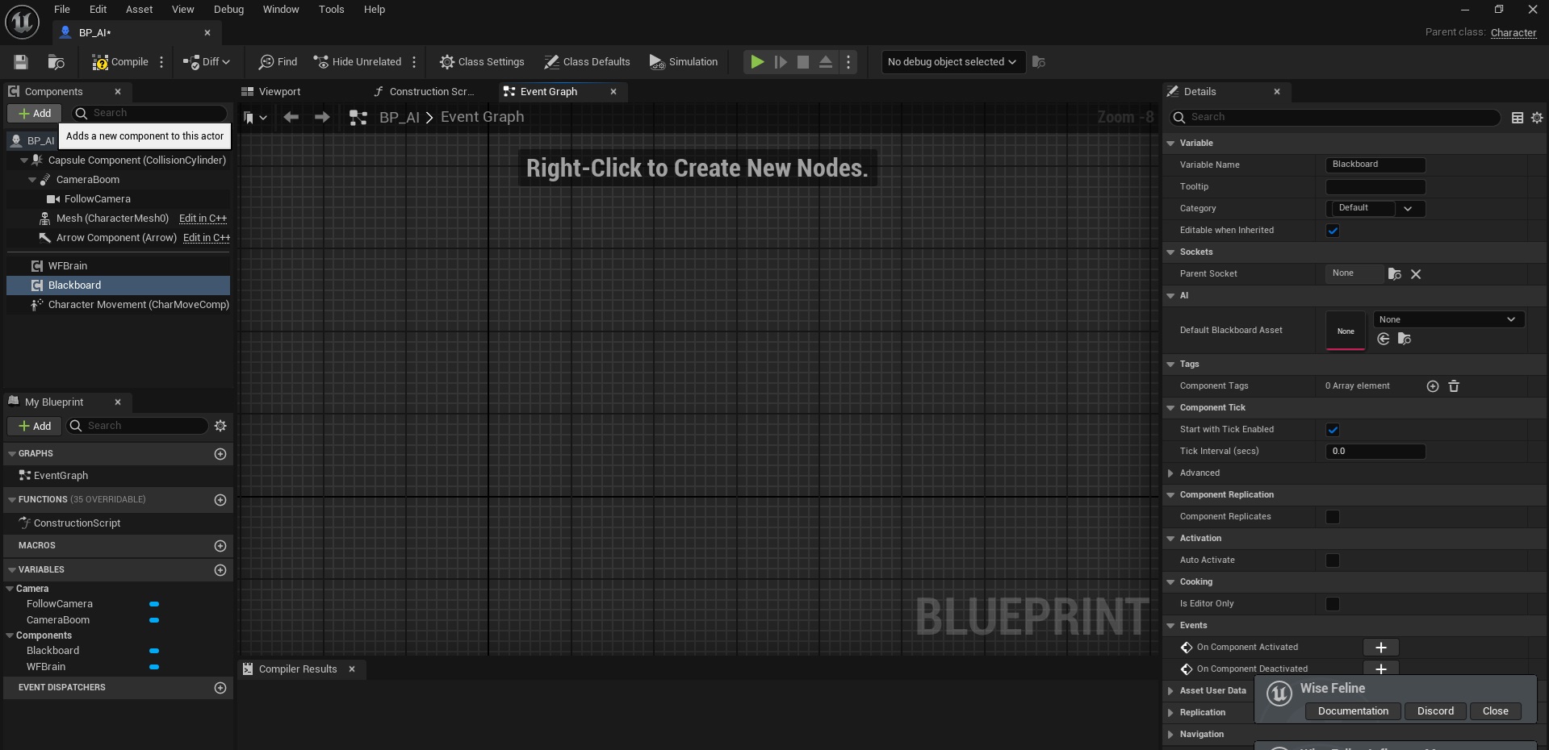Click the Documentation button in Wise Feline popup
This screenshot has width=1549, height=750.
(1353, 711)
